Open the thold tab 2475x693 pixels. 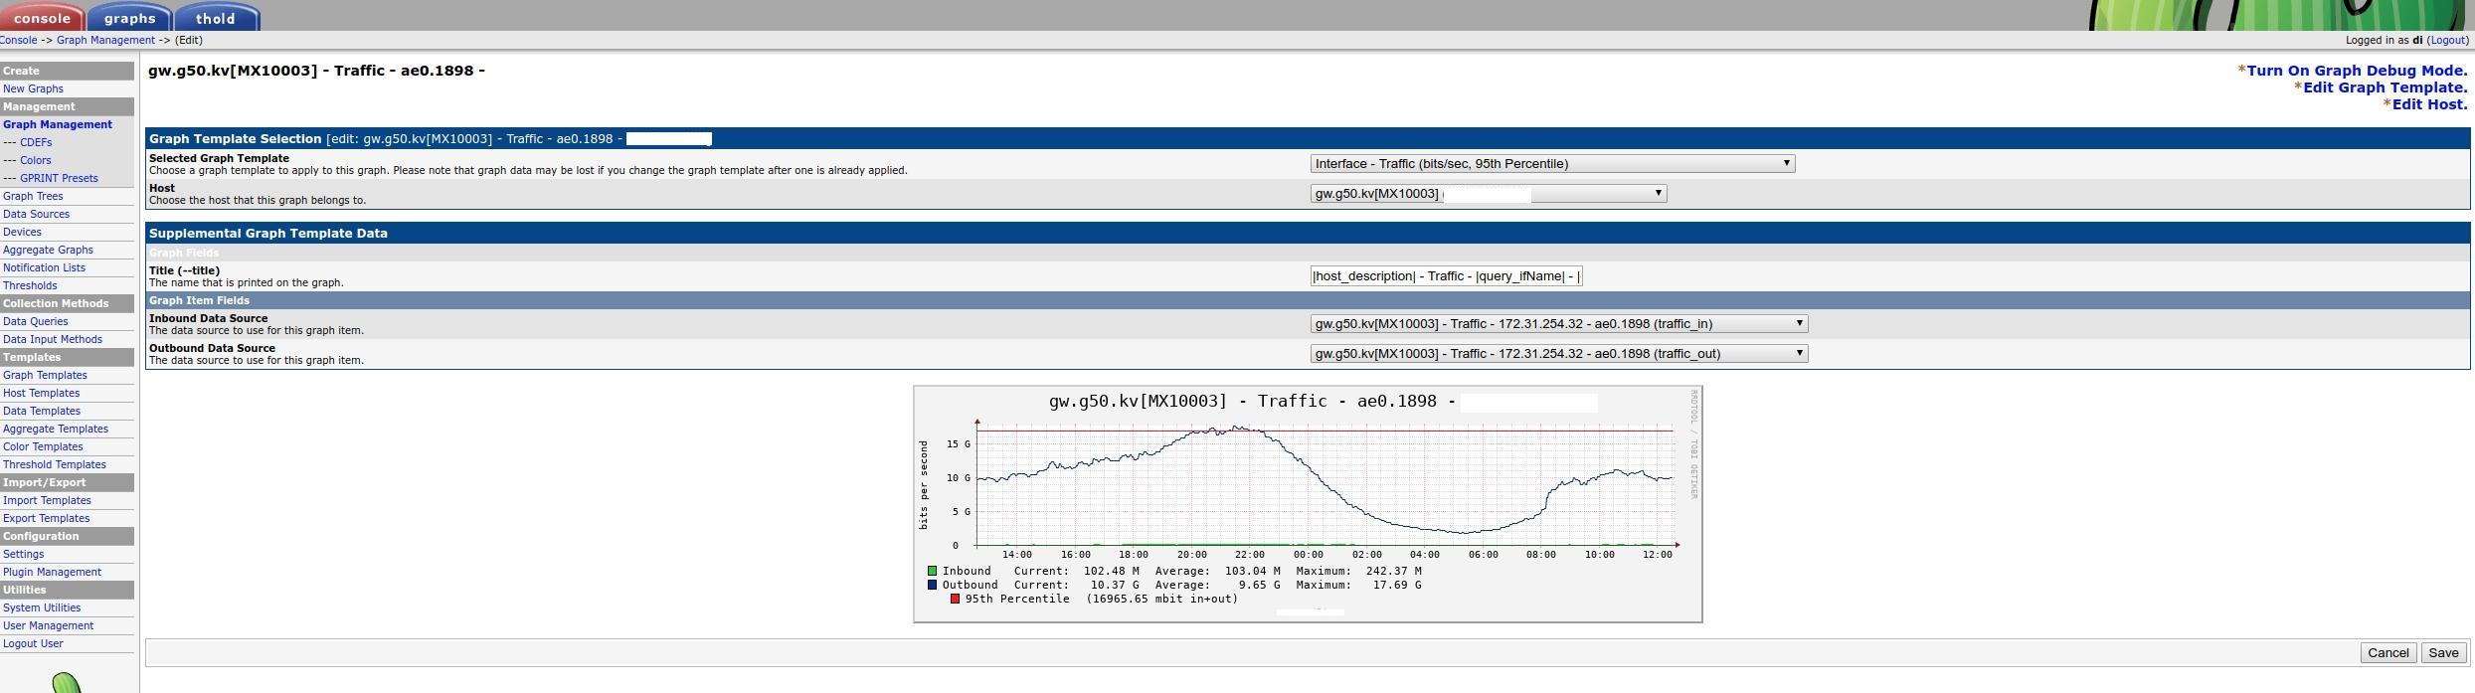tap(216, 17)
